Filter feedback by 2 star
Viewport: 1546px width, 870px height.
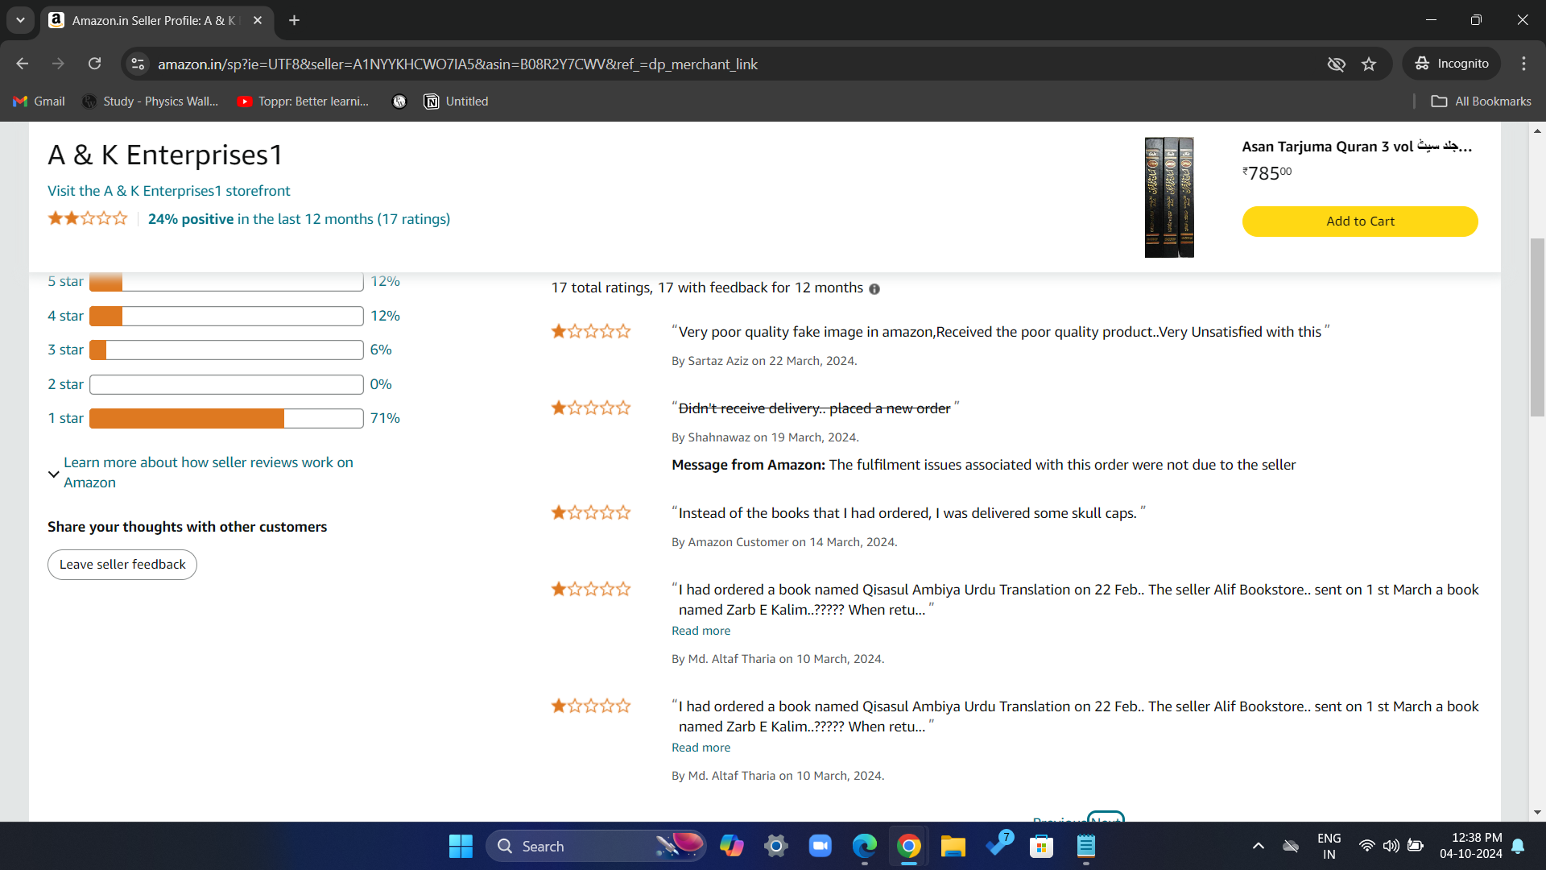(x=65, y=384)
